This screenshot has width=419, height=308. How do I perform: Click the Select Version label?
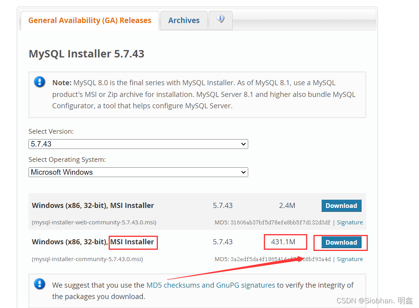(x=51, y=131)
